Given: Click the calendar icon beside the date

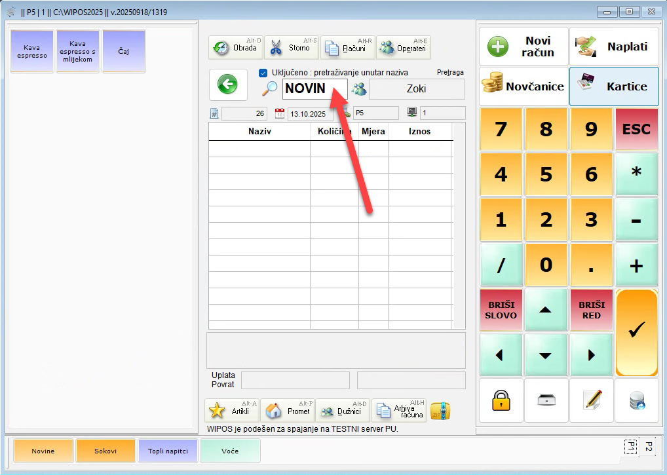Looking at the screenshot, I should pyautogui.click(x=279, y=113).
